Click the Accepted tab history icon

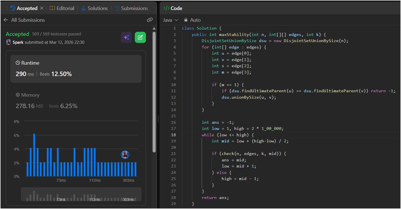coord(13,8)
